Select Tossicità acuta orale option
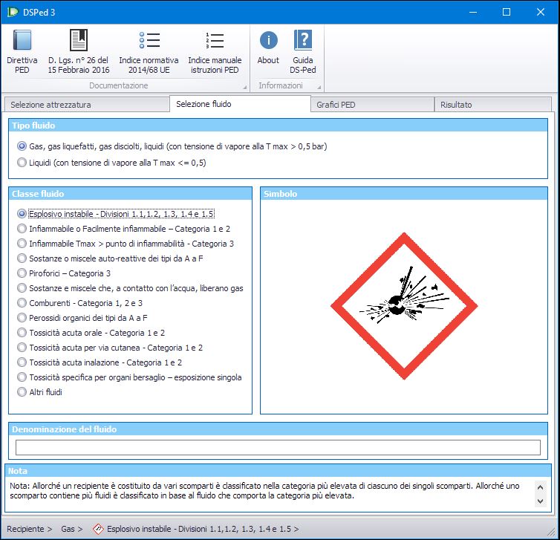 point(91,333)
